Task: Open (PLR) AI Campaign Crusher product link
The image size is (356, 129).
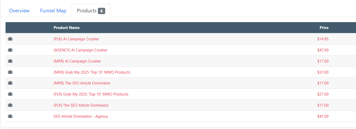Action: click(x=76, y=39)
